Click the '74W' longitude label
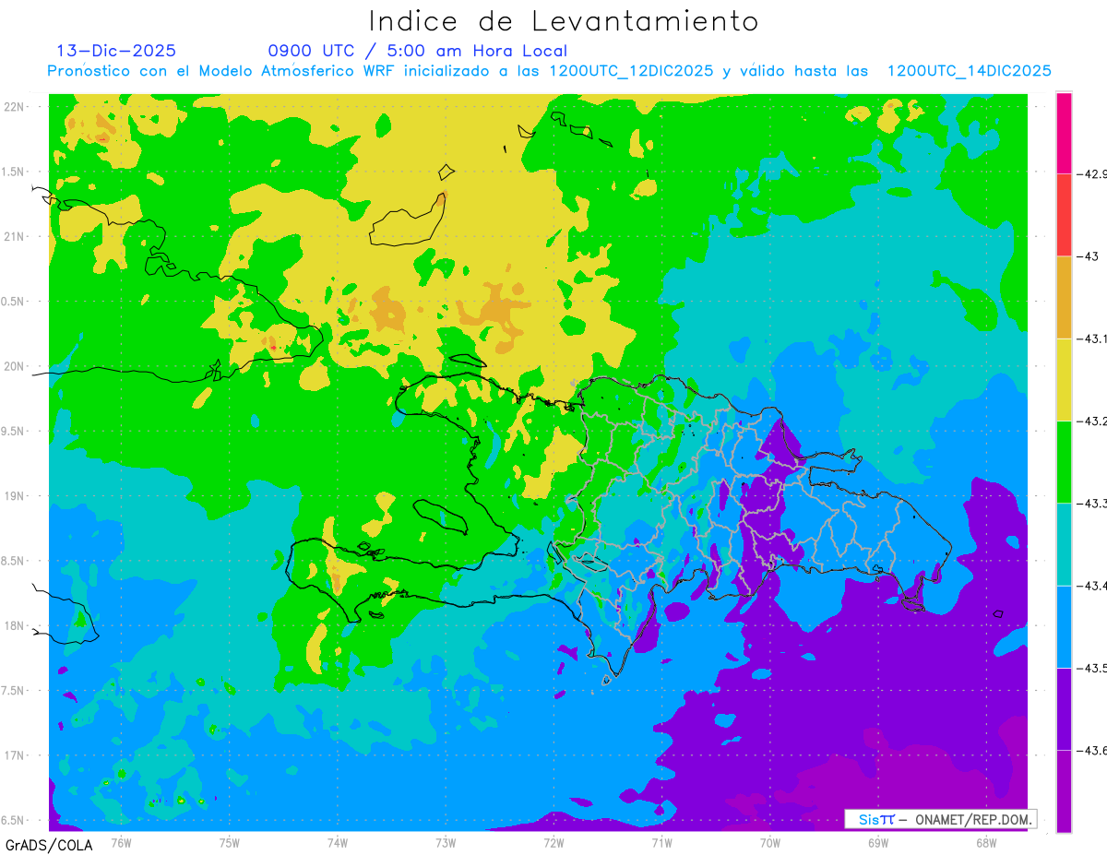This screenshot has height=855, width=1107. pos(338,843)
